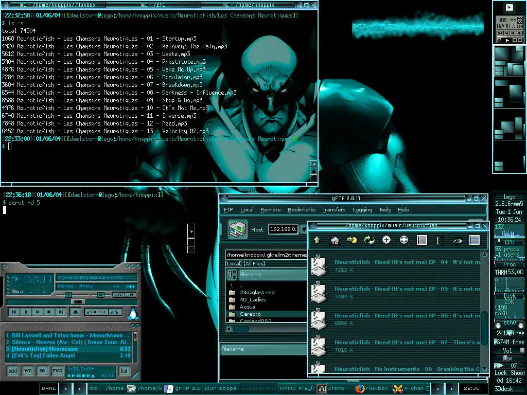Toggle hidden files eye icon

(x=458, y=240)
